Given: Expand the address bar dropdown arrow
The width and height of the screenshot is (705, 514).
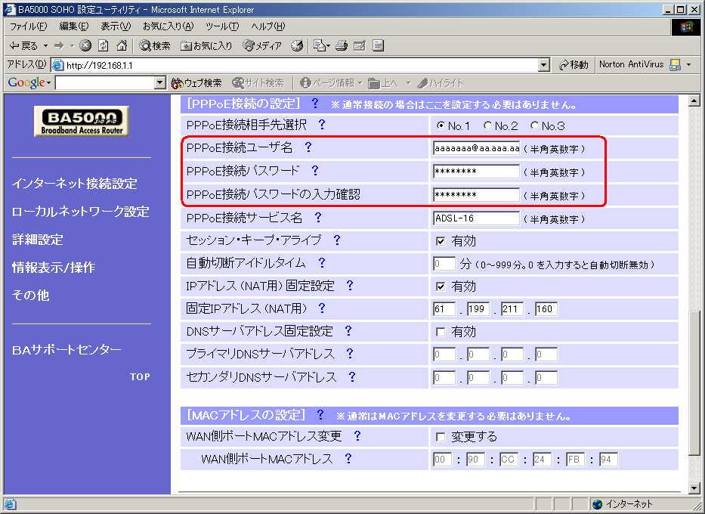Looking at the screenshot, I should [544, 65].
